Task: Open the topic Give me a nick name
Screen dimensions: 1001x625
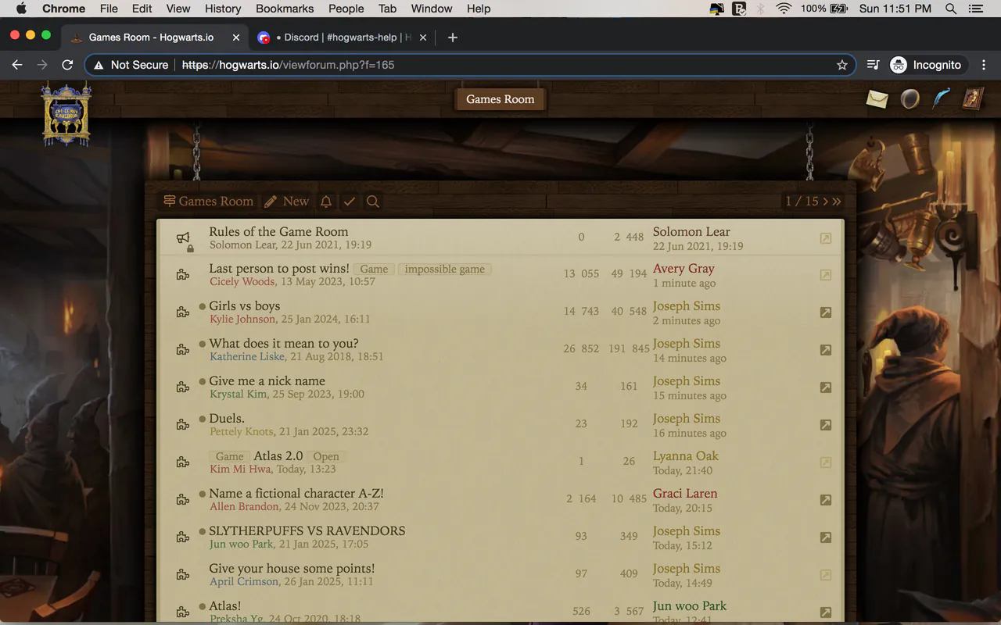Action: tap(267, 381)
